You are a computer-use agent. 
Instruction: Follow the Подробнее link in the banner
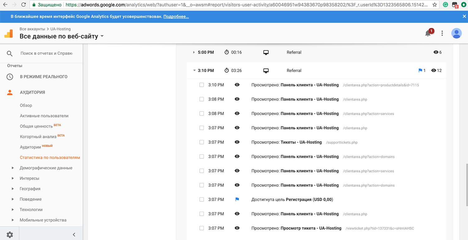click(x=176, y=16)
